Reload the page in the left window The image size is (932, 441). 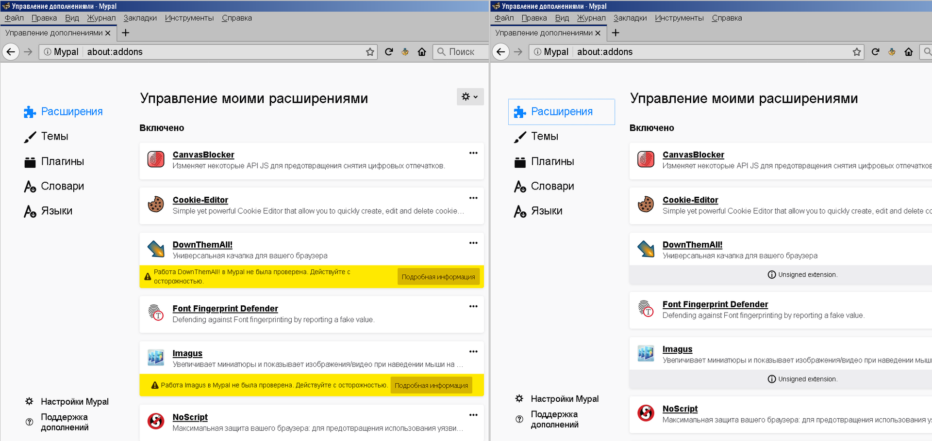(x=389, y=52)
